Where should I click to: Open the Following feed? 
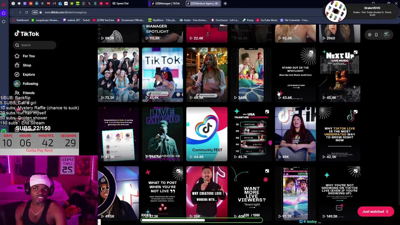pos(26,84)
